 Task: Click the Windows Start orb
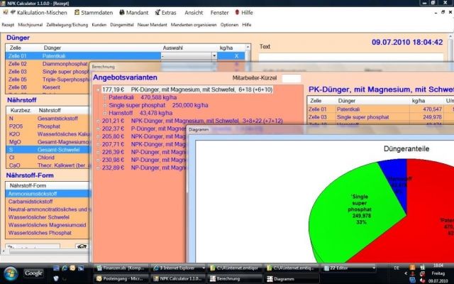coord(12,273)
